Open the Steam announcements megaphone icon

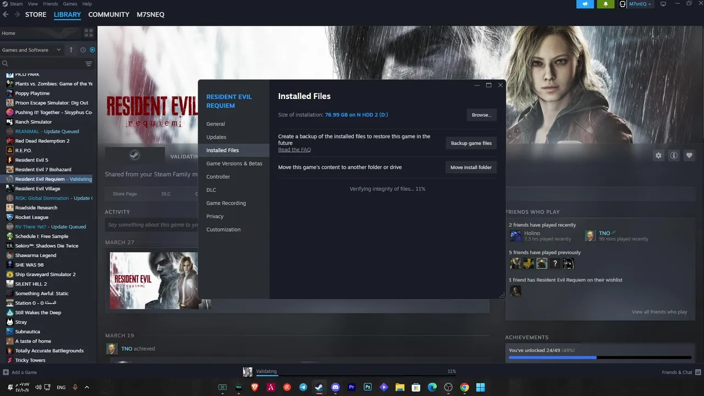[x=585, y=4]
